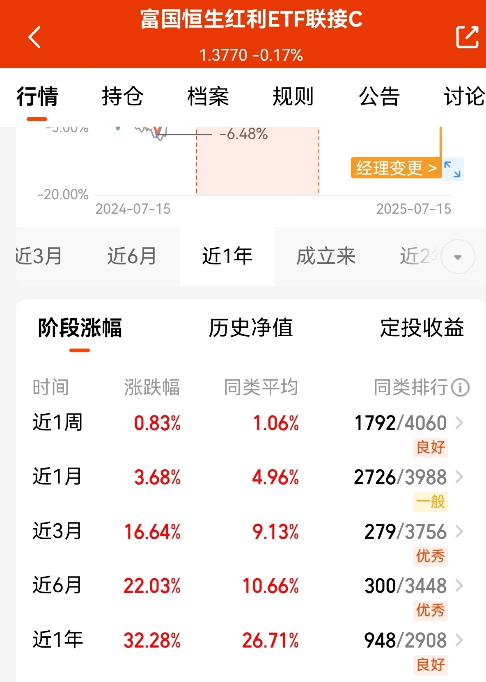The height and width of the screenshot is (682, 486).
Task: Tap the 1.06% peer average value
Action: click(276, 423)
